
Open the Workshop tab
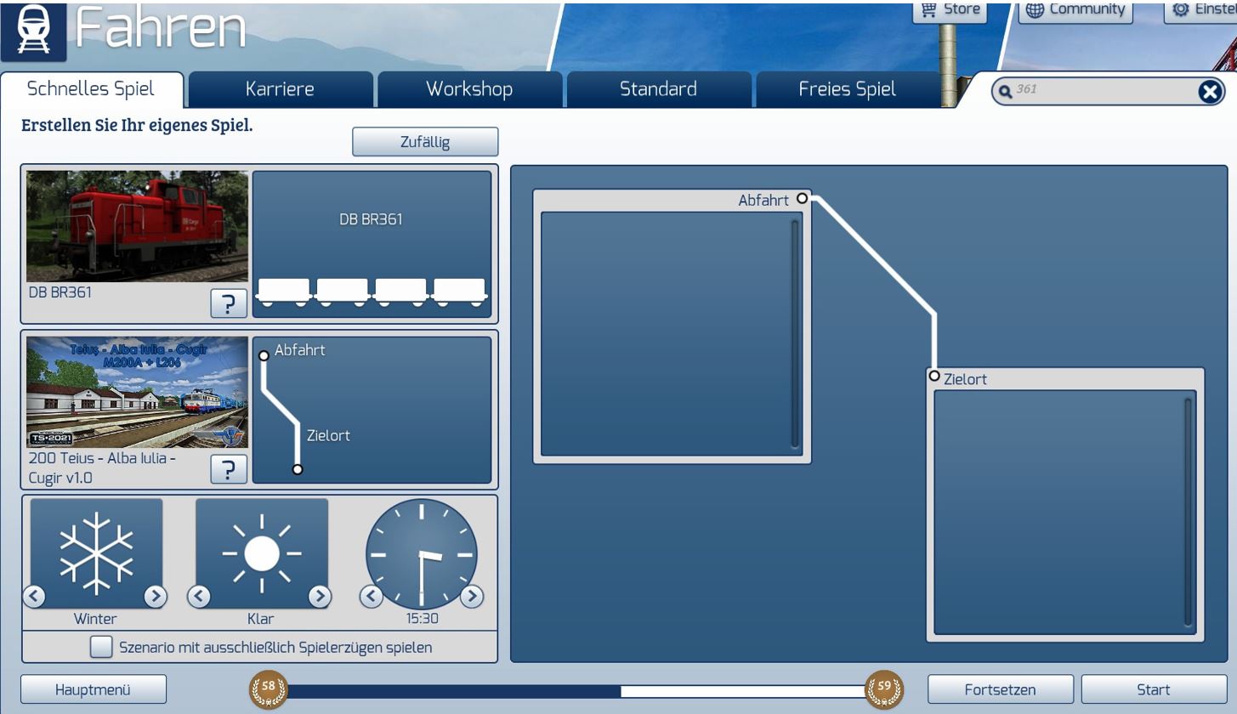[x=469, y=89]
